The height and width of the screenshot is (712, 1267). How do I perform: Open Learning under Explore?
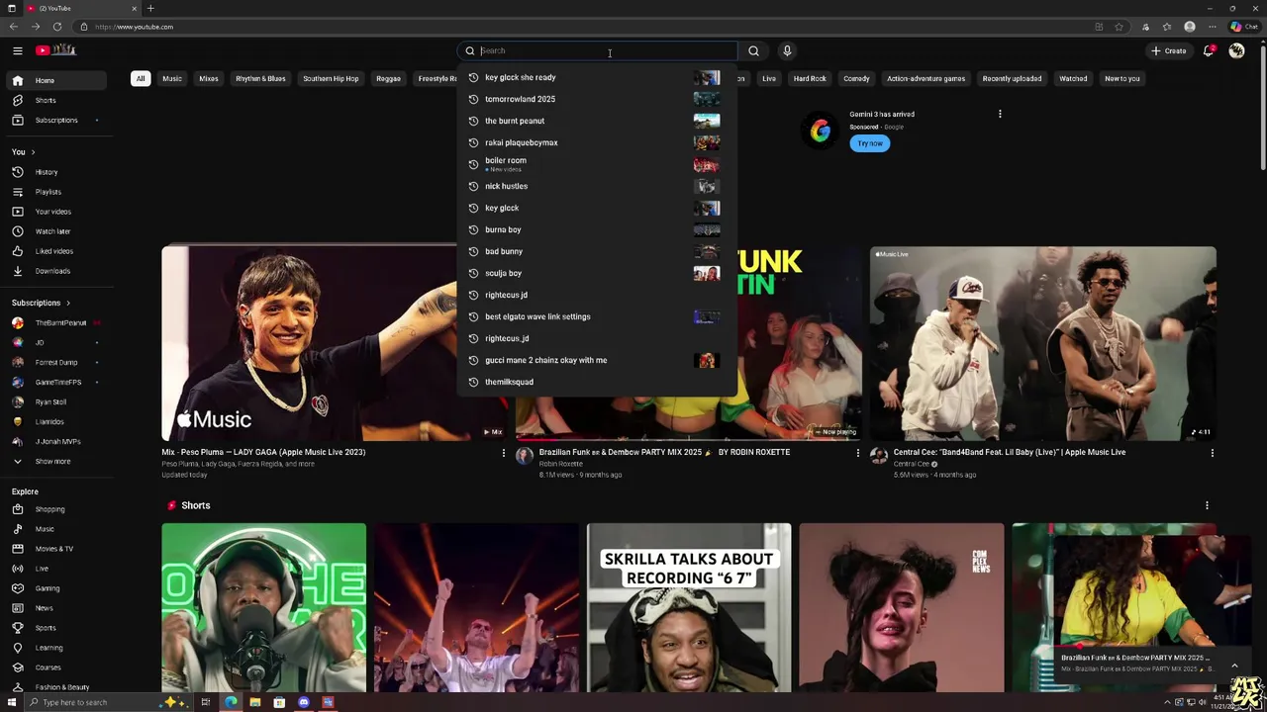(x=57, y=648)
